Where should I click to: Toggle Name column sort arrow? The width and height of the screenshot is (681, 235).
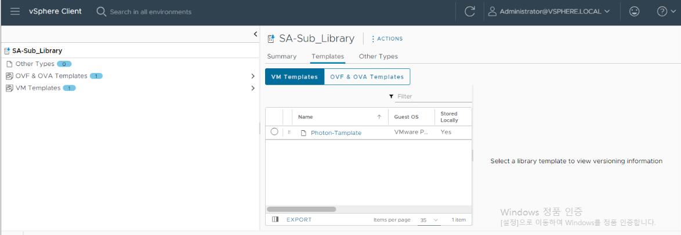(x=379, y=117)
